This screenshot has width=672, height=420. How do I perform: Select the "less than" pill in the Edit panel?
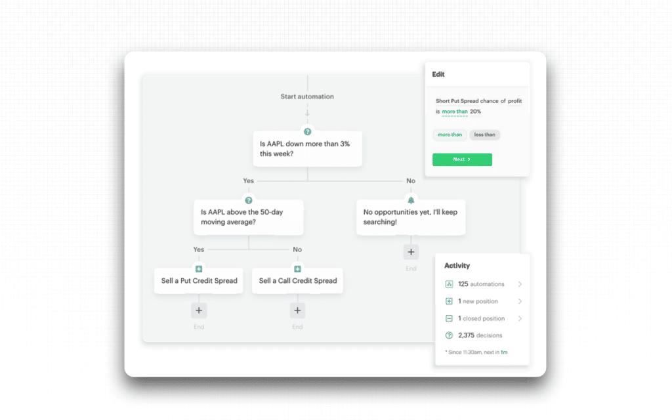(x=485, y=135)
